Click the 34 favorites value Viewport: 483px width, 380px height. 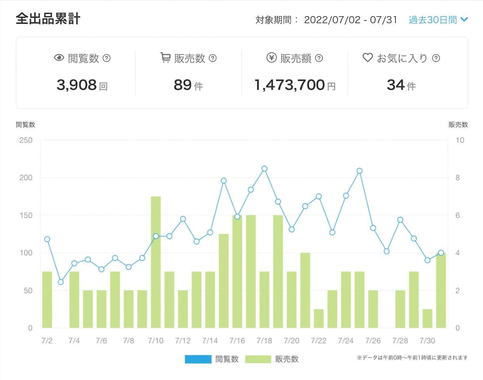(396, 85)
